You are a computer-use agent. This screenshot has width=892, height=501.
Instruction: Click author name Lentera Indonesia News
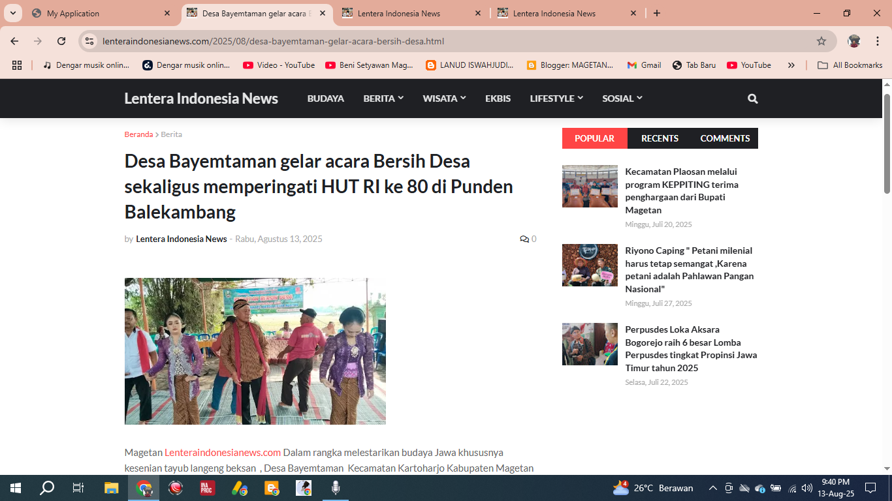pos(182,239)
